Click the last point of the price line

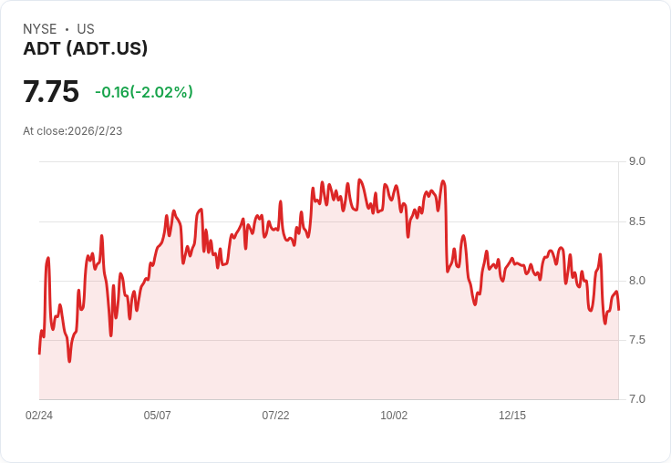tap(619, 309)
